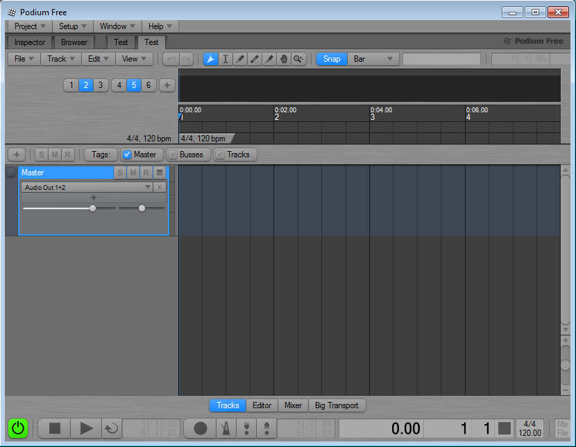Viewport: 576px width, 447px height.
Task: Uncheck the Master tag checkbox
Action: pos(127,155)
